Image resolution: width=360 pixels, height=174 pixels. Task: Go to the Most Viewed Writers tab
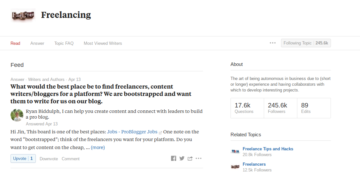click(103, 43)
